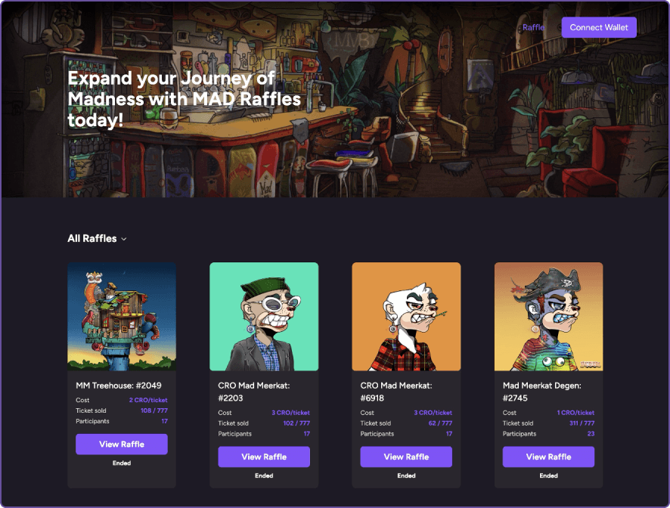Image resolution: width=670 pixels, height=508 pixels.
Task: Expand the All Raffles dropdown chevron
Action: pos(124,239)
